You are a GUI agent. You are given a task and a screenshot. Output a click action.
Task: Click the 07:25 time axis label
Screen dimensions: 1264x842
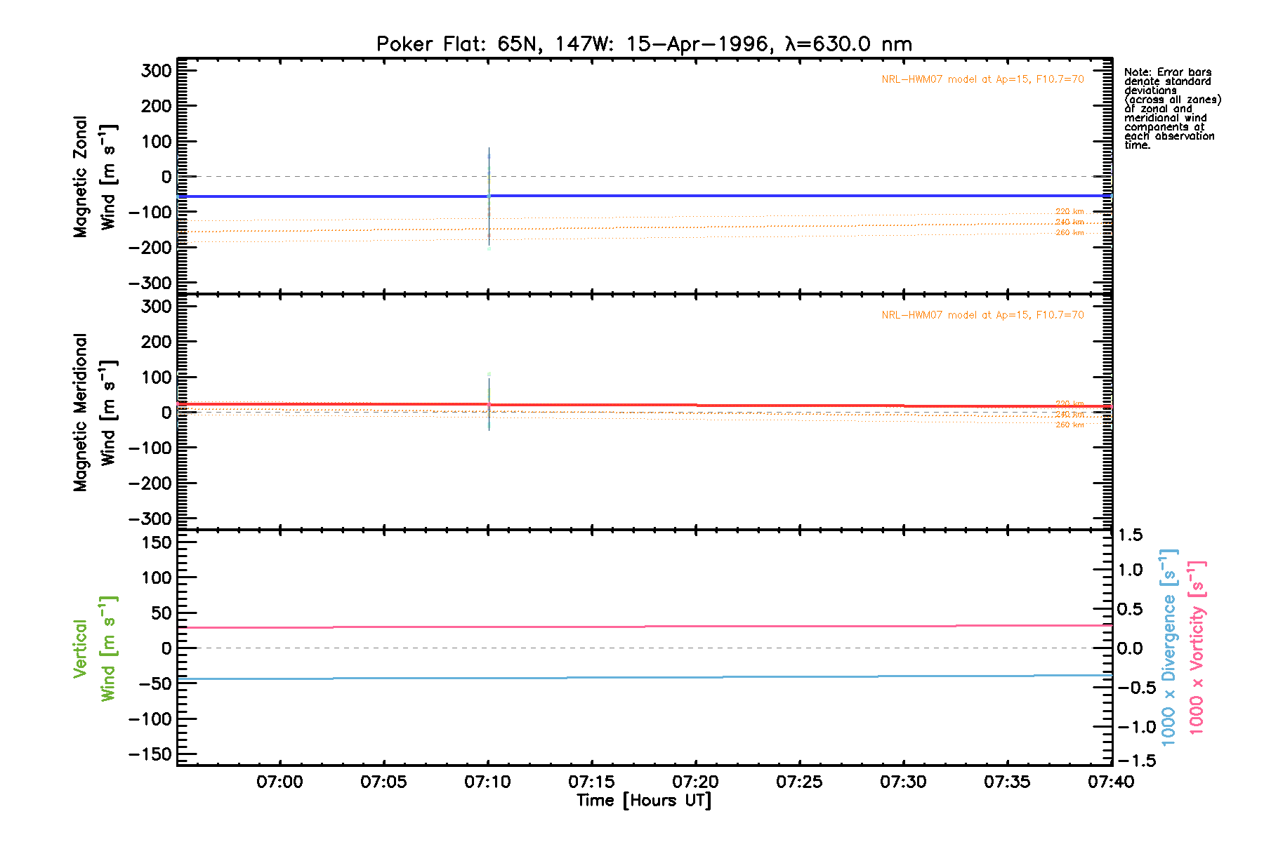coord(799,782)
